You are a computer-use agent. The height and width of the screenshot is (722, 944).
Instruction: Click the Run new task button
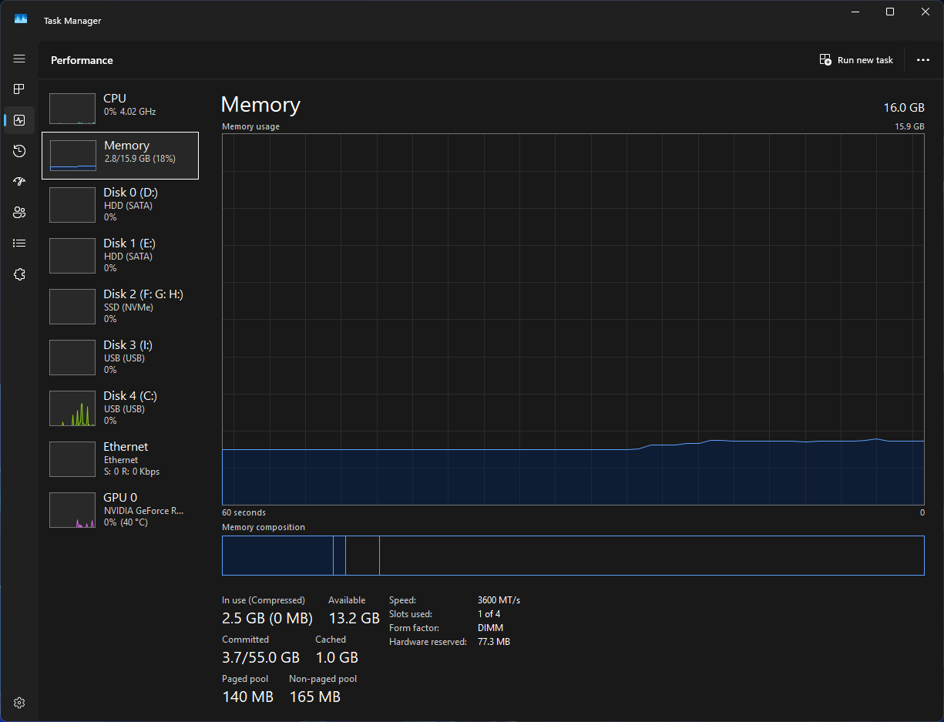pos(856,59)
